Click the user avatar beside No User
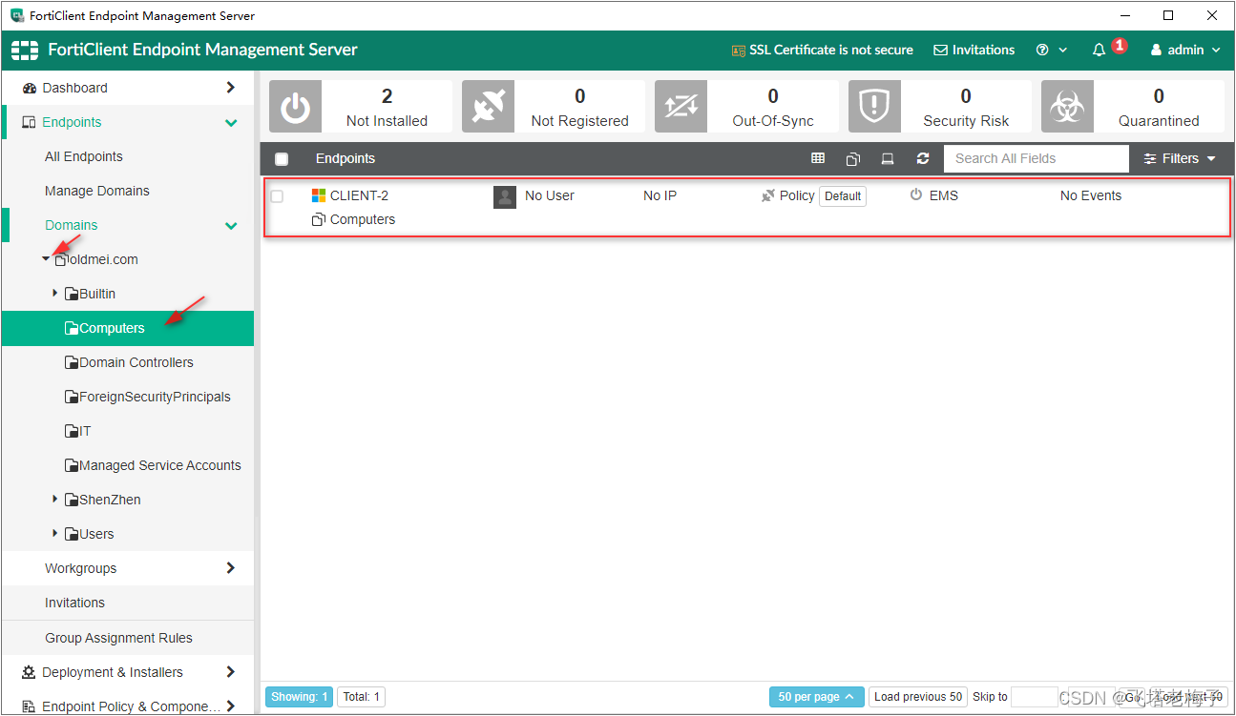 505,196
